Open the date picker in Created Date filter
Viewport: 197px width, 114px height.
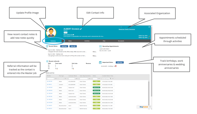click(x=110, y=79)
